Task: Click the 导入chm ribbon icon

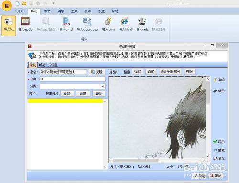Action: coord(109,24)
